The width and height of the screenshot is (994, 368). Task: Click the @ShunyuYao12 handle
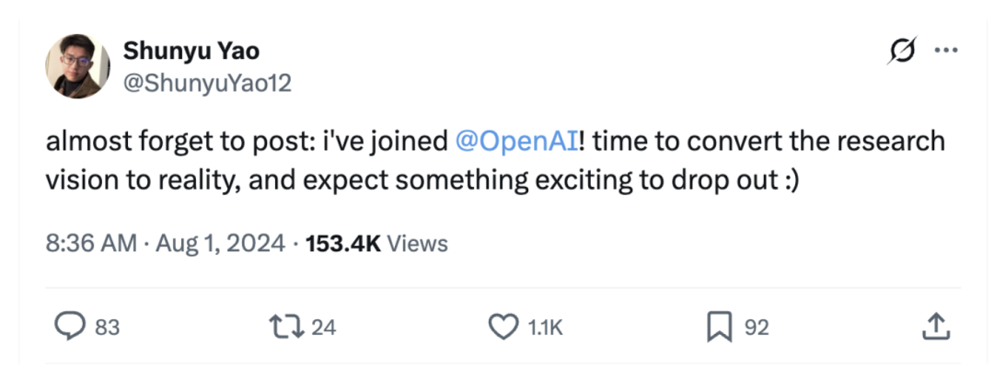tap(207, 83)
